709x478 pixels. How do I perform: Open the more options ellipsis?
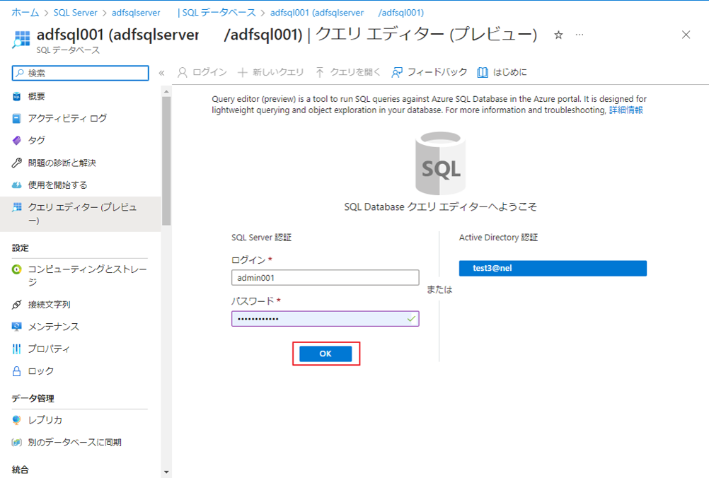pyautogui.click(x=580, y=35)
